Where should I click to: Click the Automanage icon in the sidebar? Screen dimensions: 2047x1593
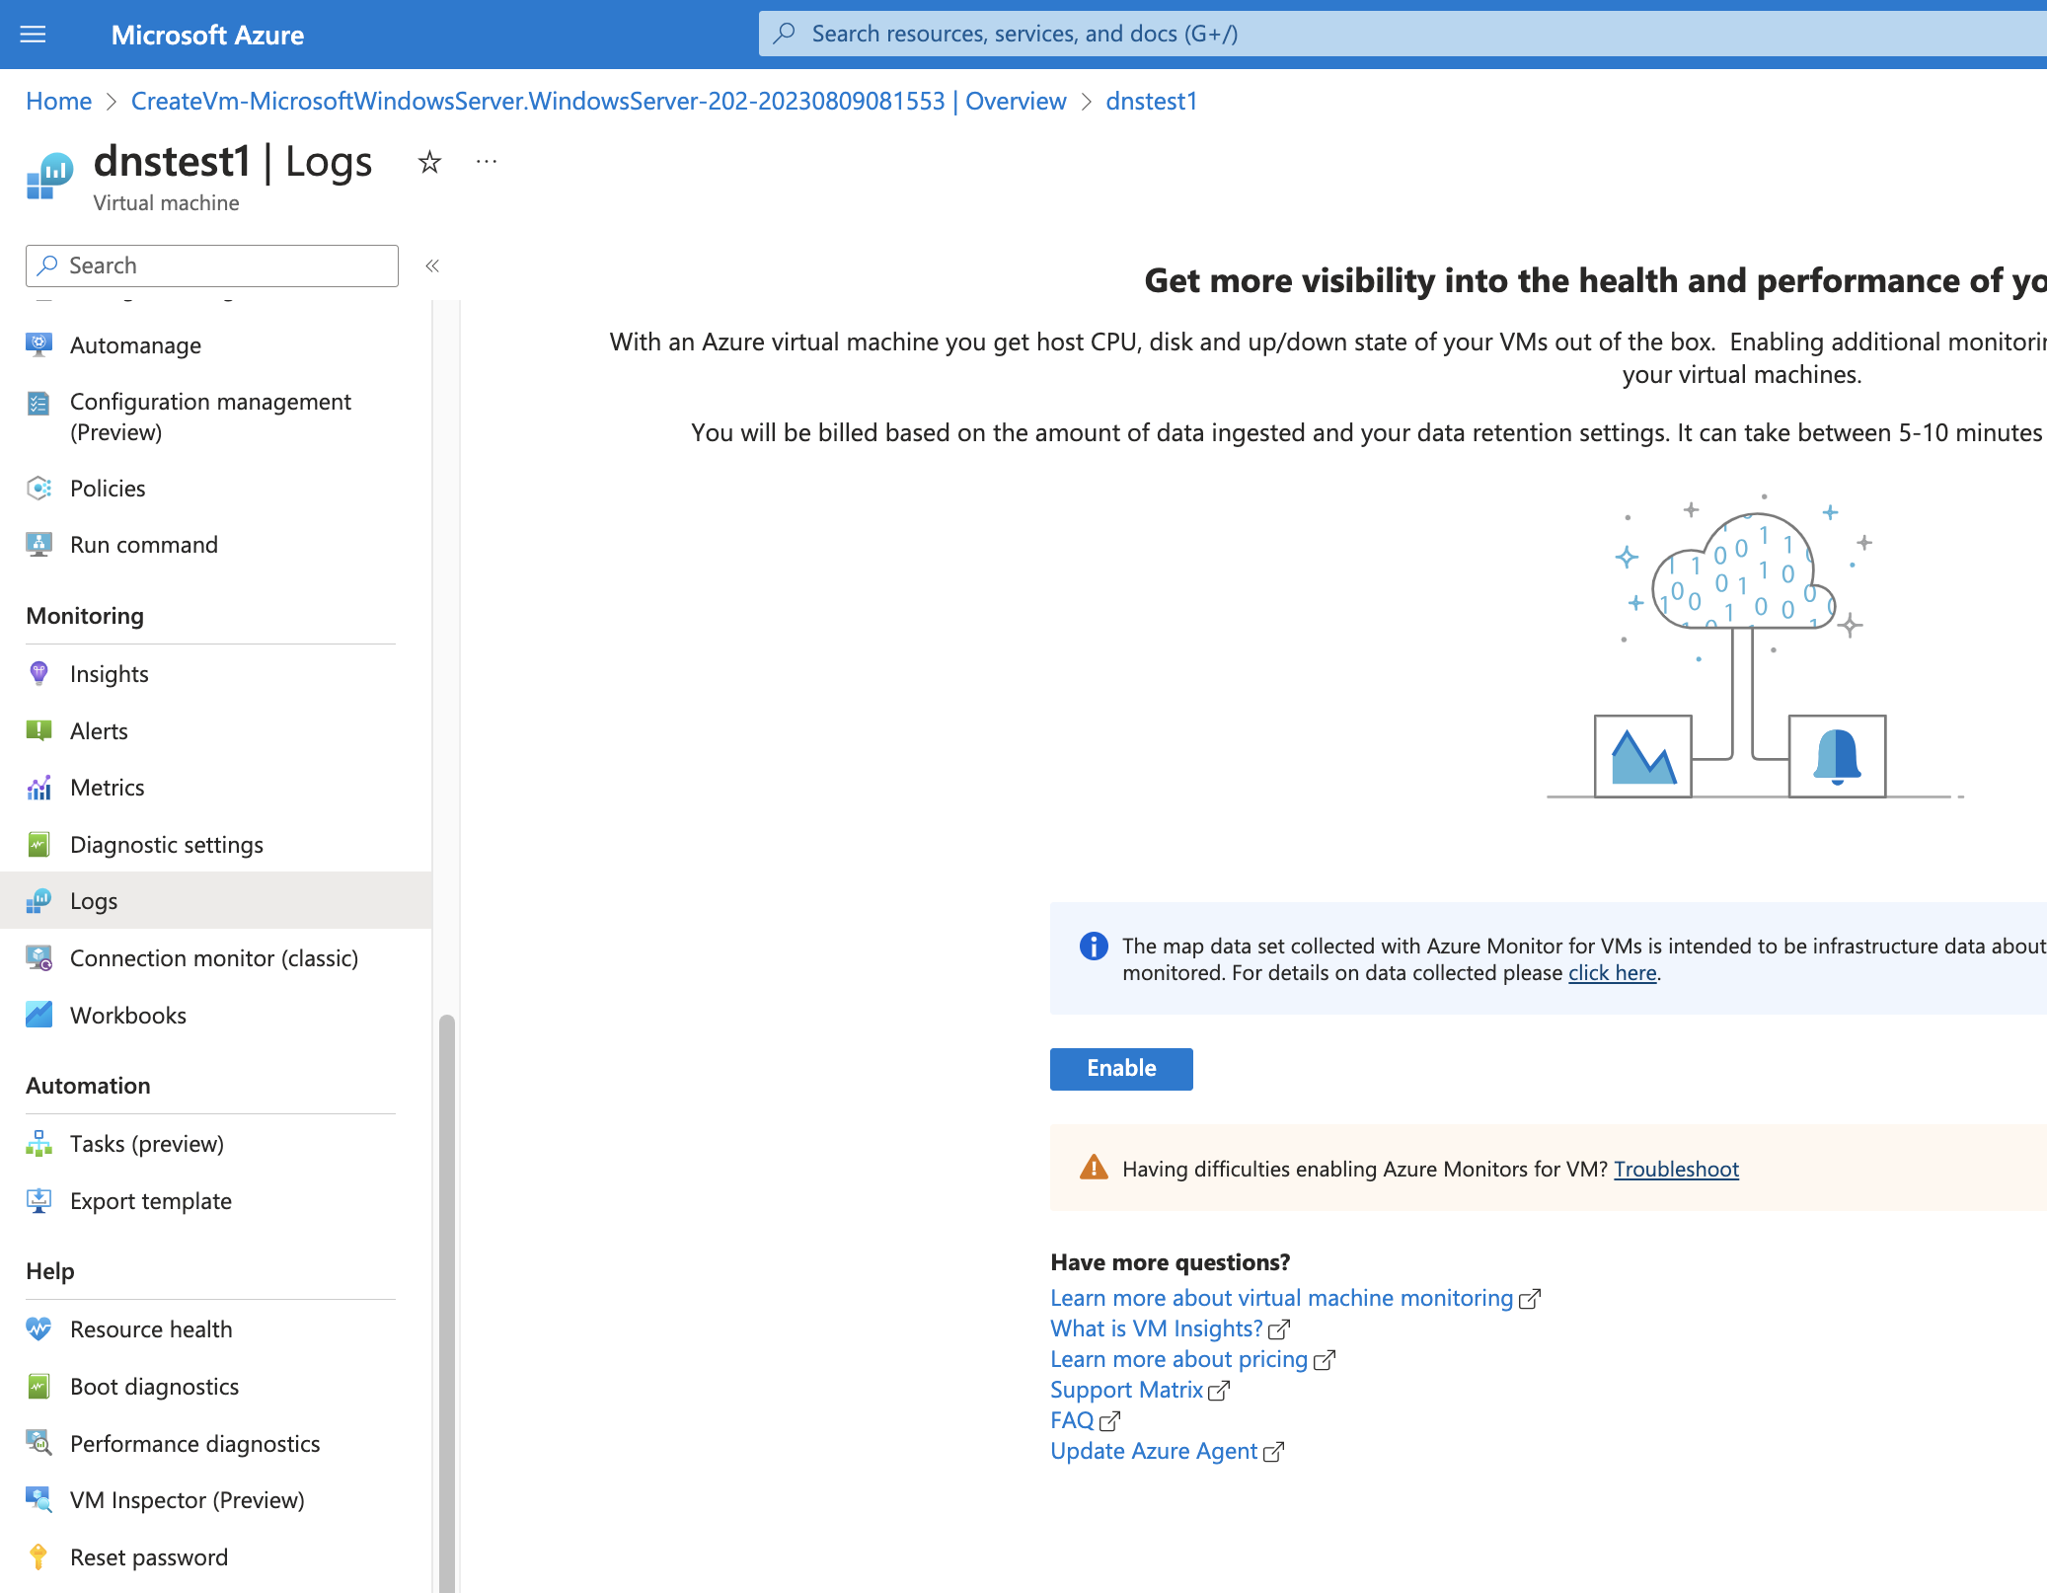point(38,344)
